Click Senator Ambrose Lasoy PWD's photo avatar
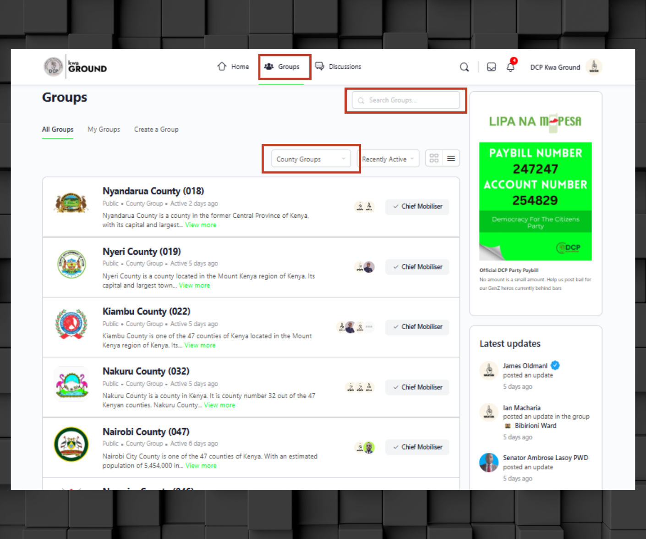Image resolution: width=646 pixels, height=539 pixels. click(489, 462)
